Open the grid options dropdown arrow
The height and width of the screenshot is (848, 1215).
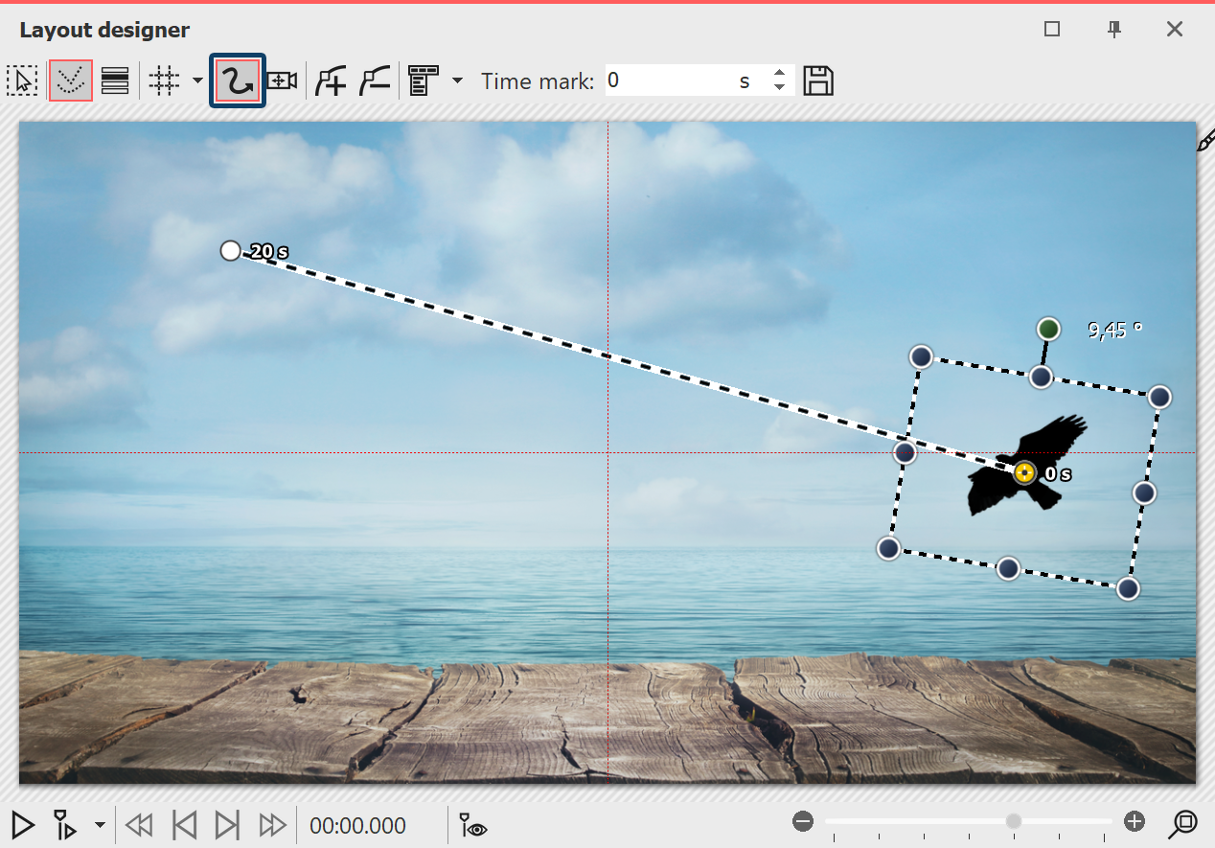click(x=197, y=81)
